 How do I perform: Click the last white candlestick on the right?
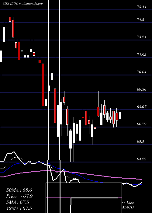120,116
